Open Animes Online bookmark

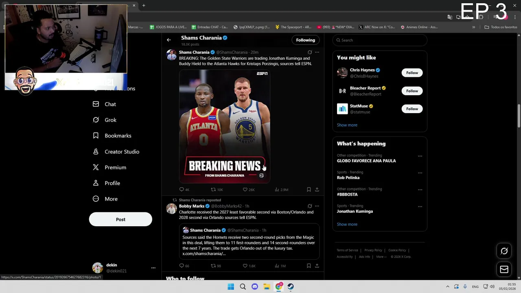point(419,27)
